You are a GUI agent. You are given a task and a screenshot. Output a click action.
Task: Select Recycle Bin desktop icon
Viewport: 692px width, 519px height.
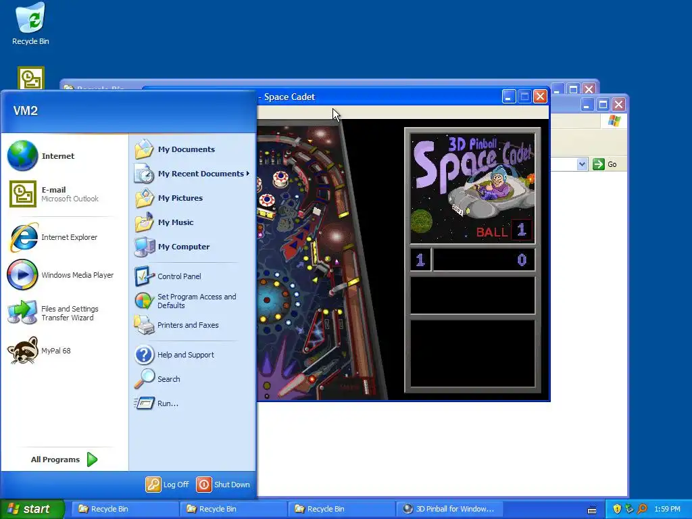point(30,24)
